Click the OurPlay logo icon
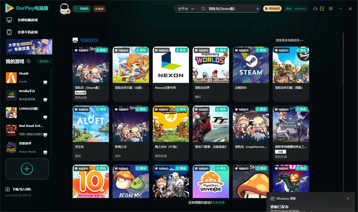 [x=9, y=8]
